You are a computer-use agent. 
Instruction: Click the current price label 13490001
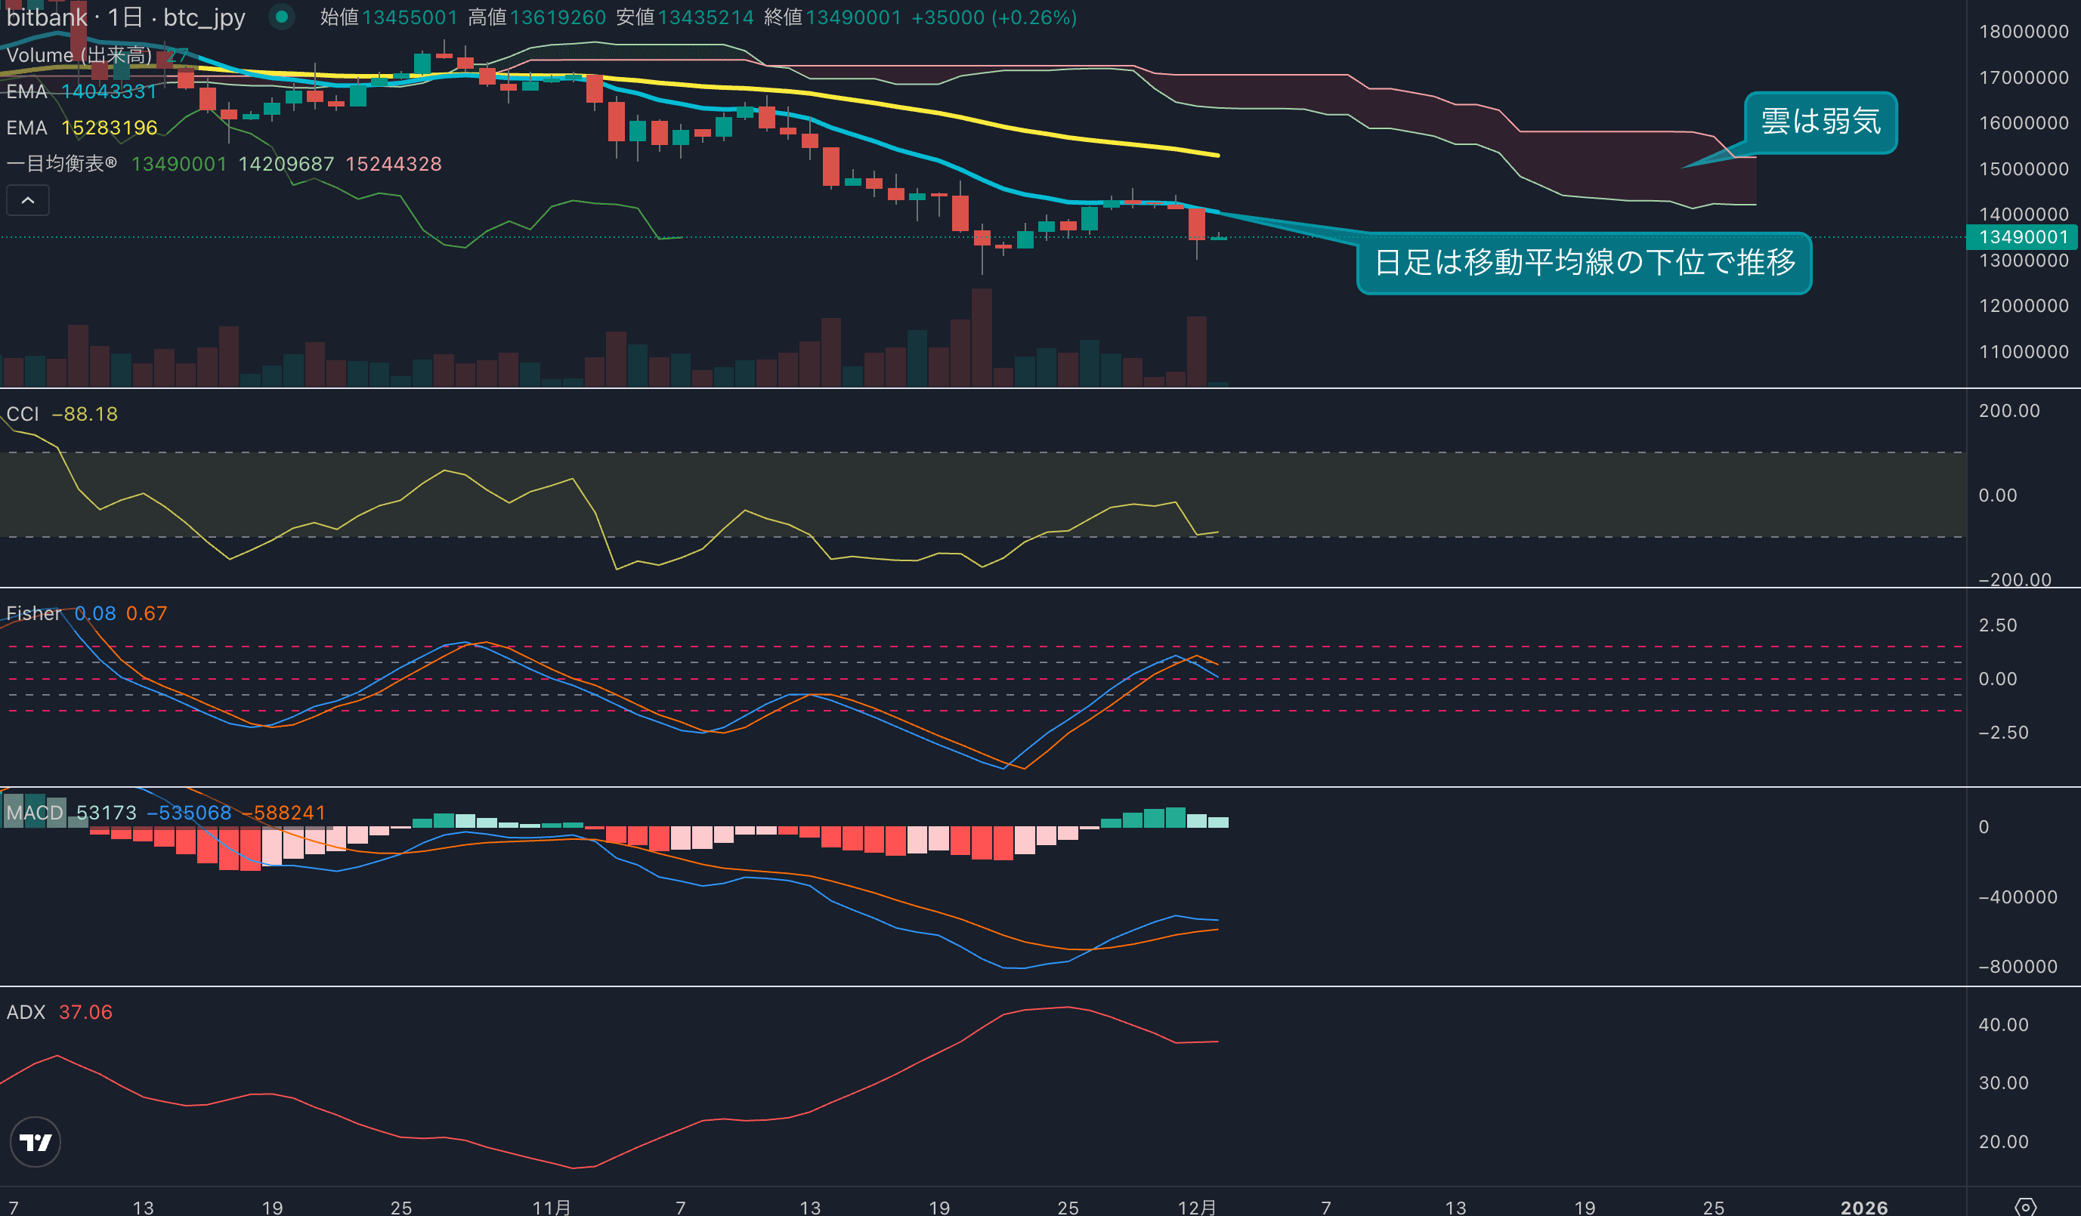tap(2022, 238)
